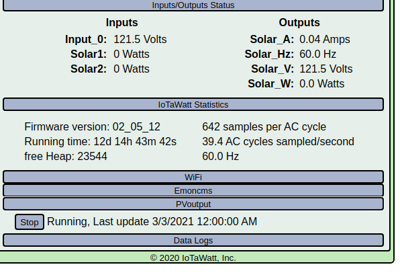This screenshot has width=400, height=275.
Task: Click the Outputs column heading
Action: click(x=299, y=22)
